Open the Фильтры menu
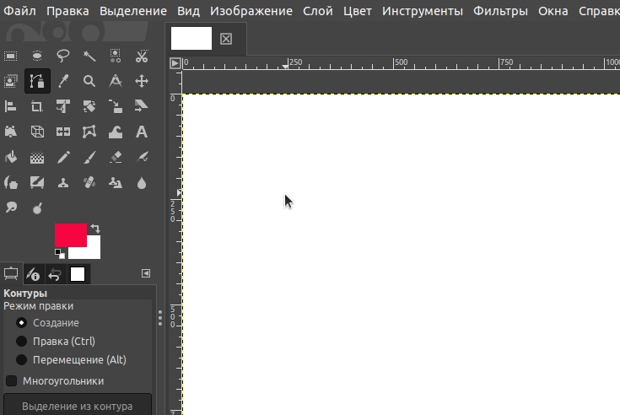The image size is (620, 415). tap(500, 11)
